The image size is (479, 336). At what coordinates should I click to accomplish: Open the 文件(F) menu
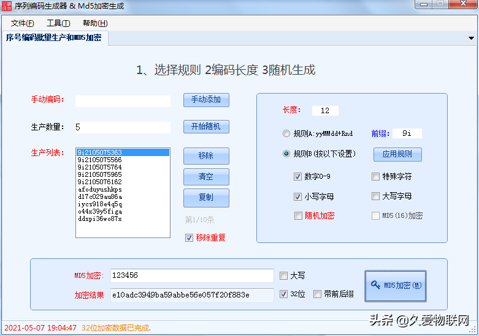tap(22, 23)
